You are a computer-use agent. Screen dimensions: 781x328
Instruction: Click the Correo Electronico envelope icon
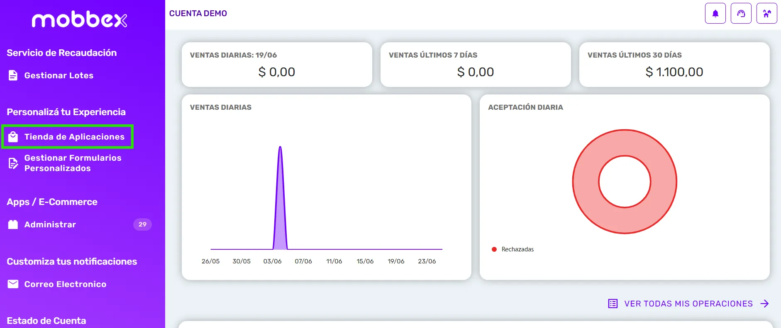point(13,284)
